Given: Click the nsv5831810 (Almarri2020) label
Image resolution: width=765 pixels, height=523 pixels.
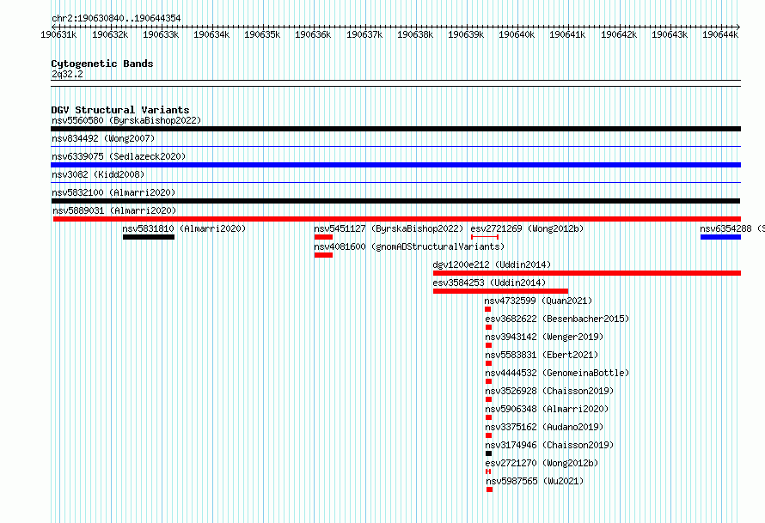Looking at the screenshot, I should (184, 228).
